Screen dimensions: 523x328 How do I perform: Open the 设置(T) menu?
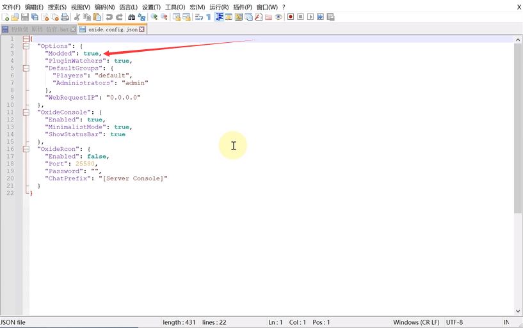tap(151, 7)
